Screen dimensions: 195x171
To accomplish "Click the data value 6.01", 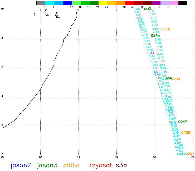I will pos(157,72).
